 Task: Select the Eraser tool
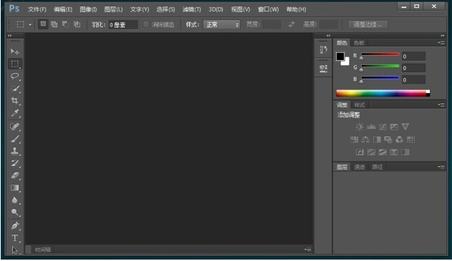[x=15, y=175]
